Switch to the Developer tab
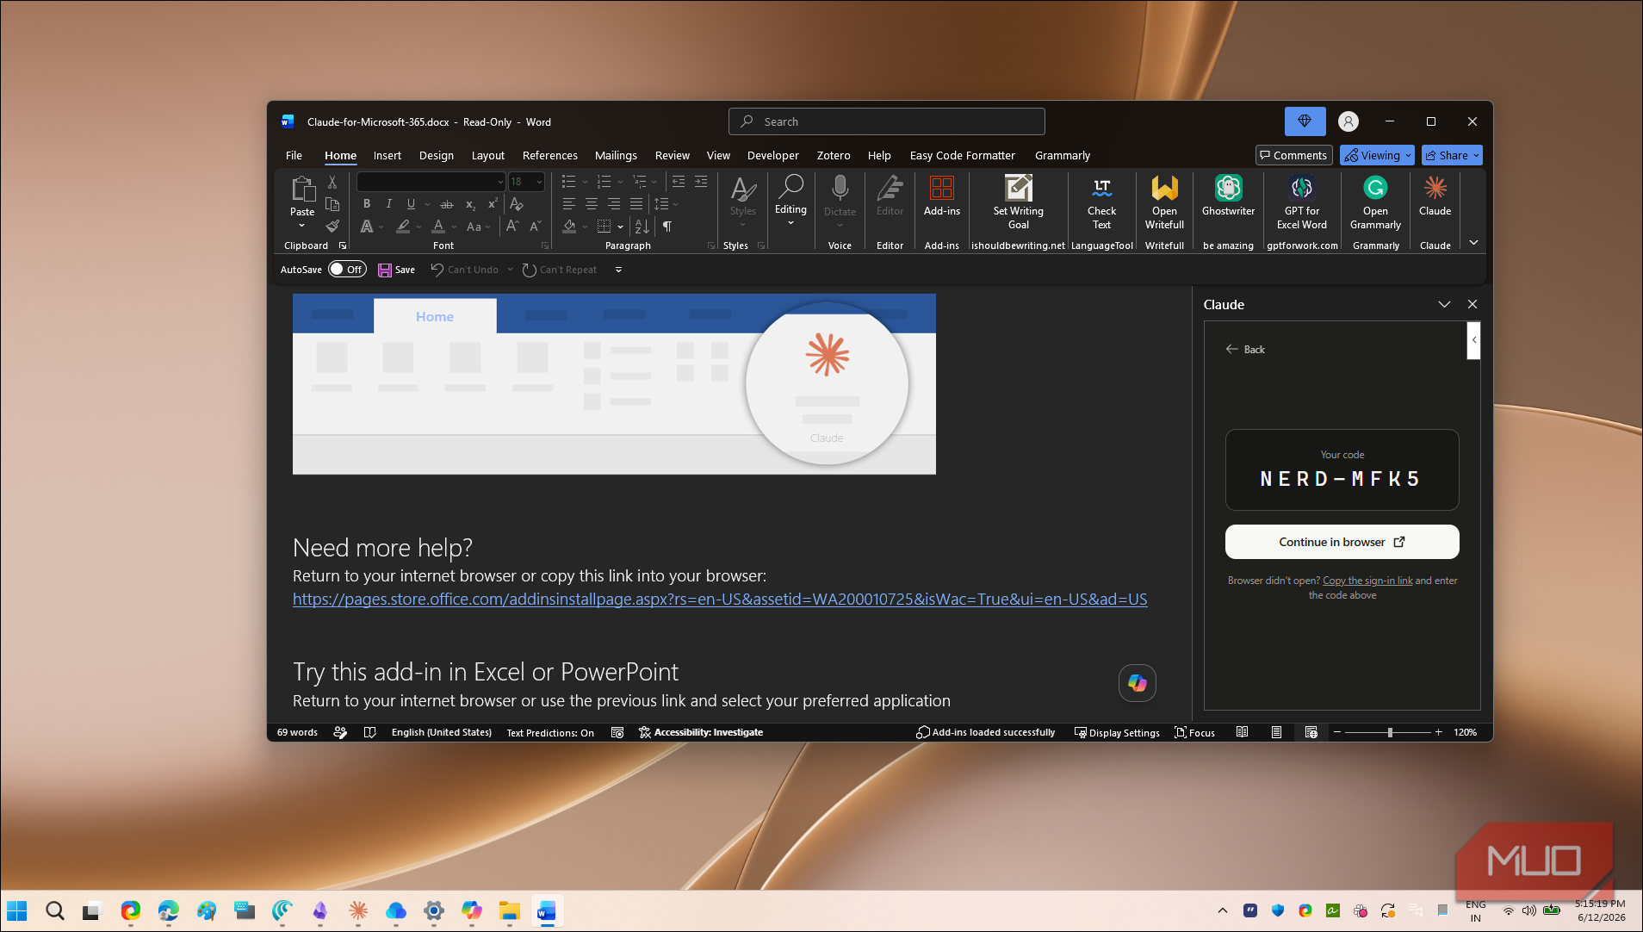1643x932 pixels. click(772, 155)
